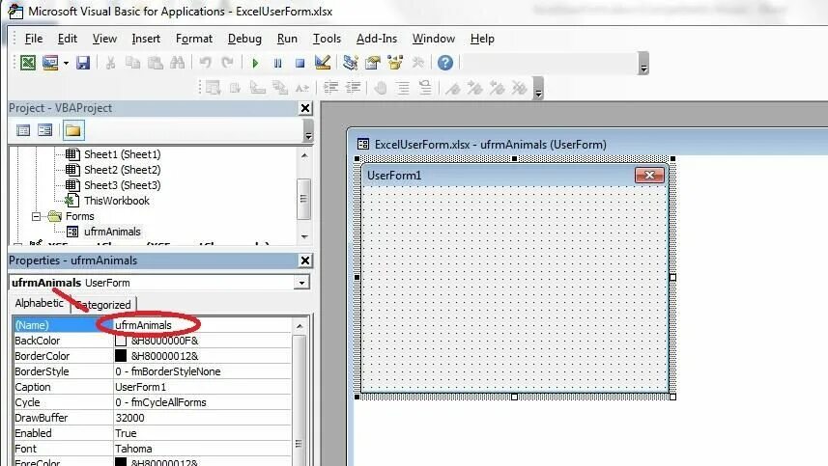The image size is (828, 466).
Task: Click the Indent icon in edit toolbar
Action: point(331,88)
